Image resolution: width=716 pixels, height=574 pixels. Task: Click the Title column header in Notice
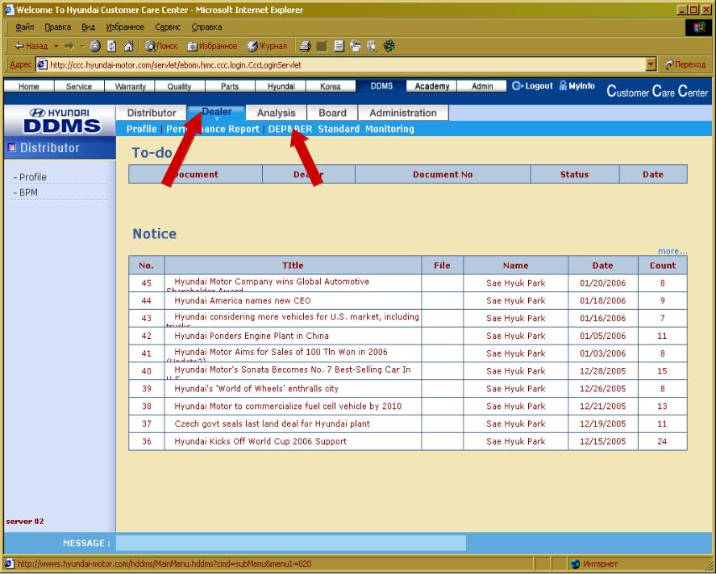(293, 266)
